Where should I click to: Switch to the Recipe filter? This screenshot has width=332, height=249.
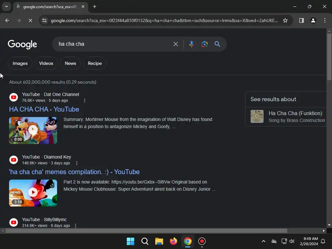95,63
